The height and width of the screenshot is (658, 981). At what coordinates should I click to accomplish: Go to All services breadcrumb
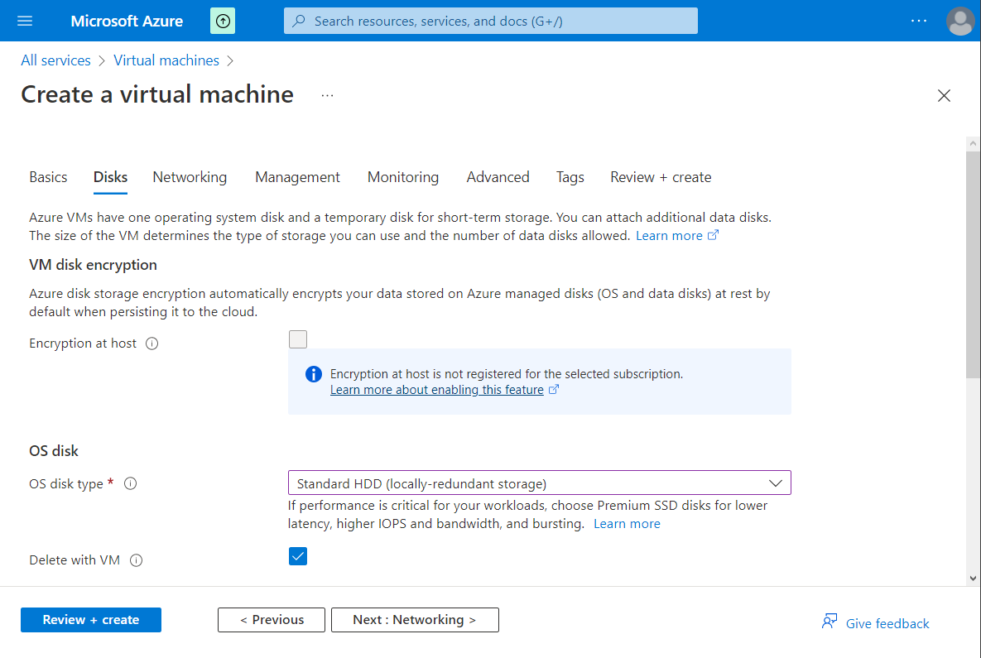(x=55, y=60)
